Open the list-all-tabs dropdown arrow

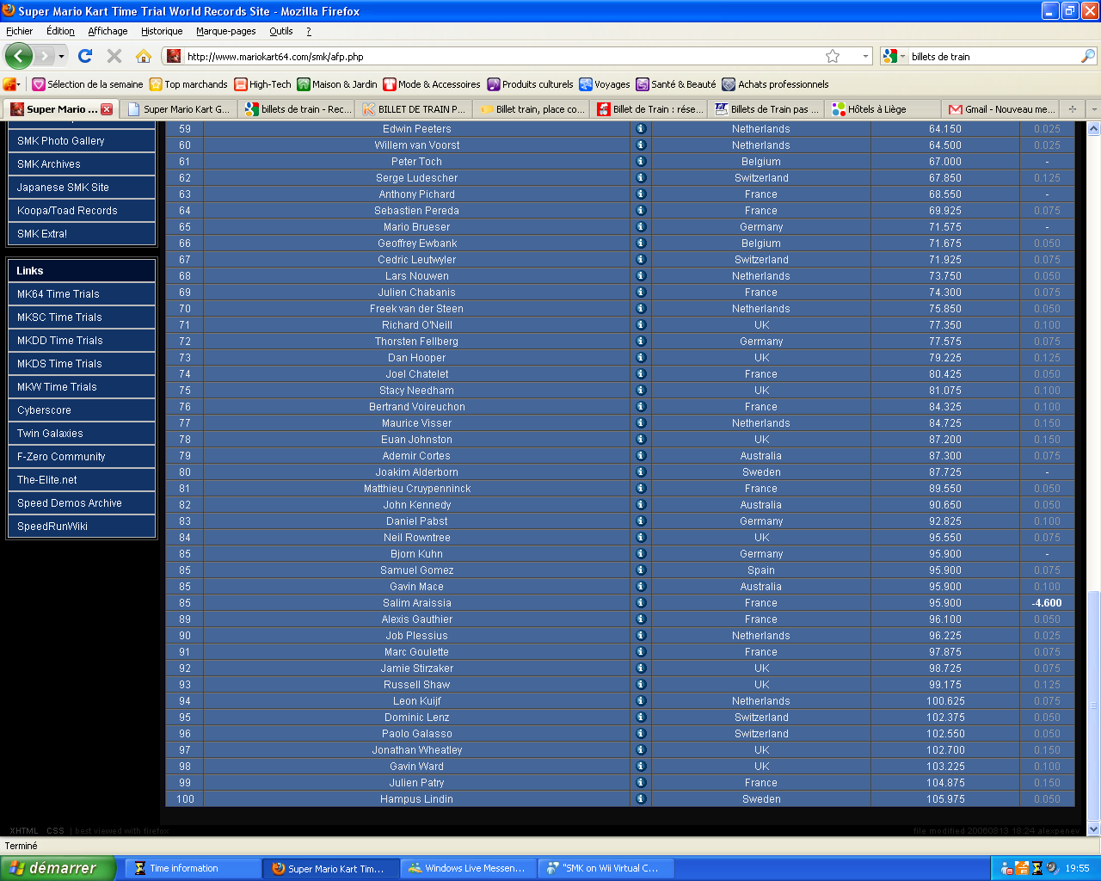point(1093,109)
